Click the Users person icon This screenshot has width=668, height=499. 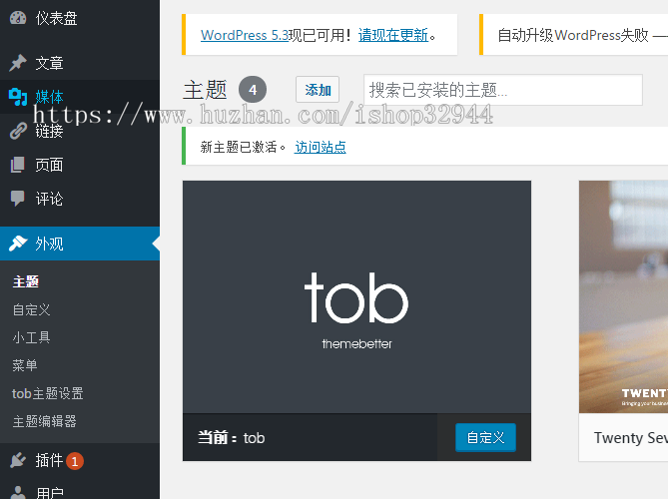(x=18, y=492)
